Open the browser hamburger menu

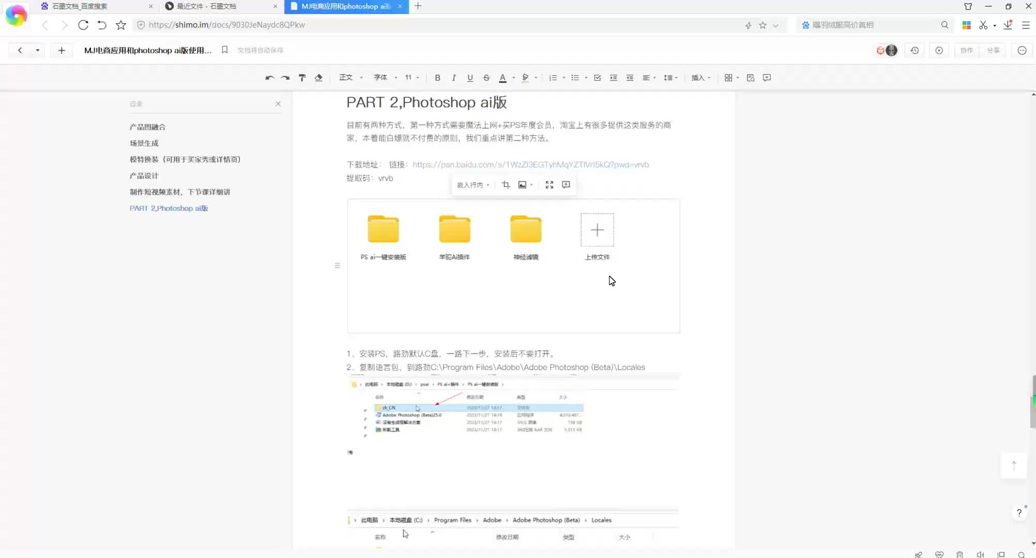(x=1026, y=25)
